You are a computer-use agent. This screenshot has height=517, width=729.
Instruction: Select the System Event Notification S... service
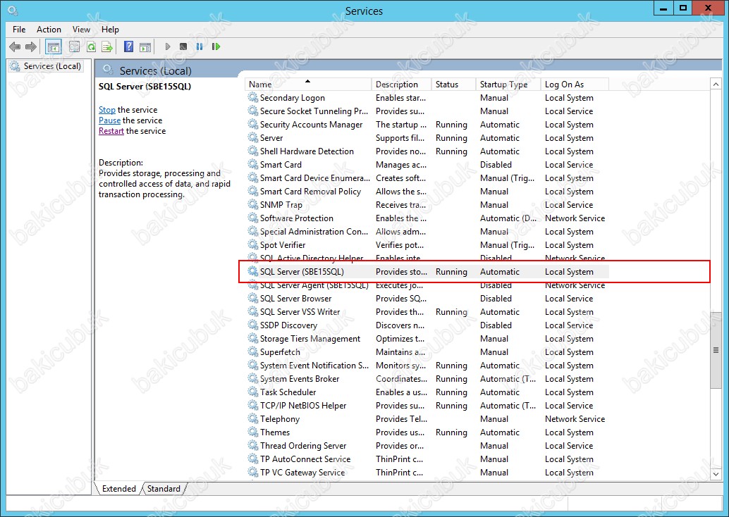coord(427,366)
